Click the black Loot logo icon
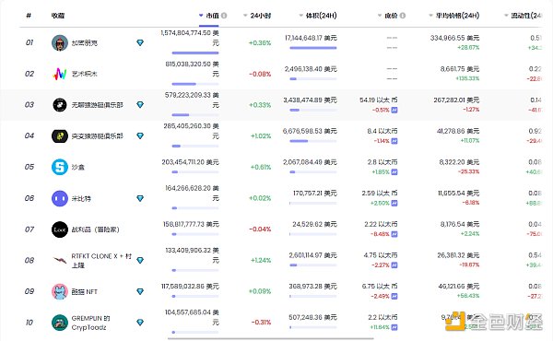553x341 pixels. [60, 229]
